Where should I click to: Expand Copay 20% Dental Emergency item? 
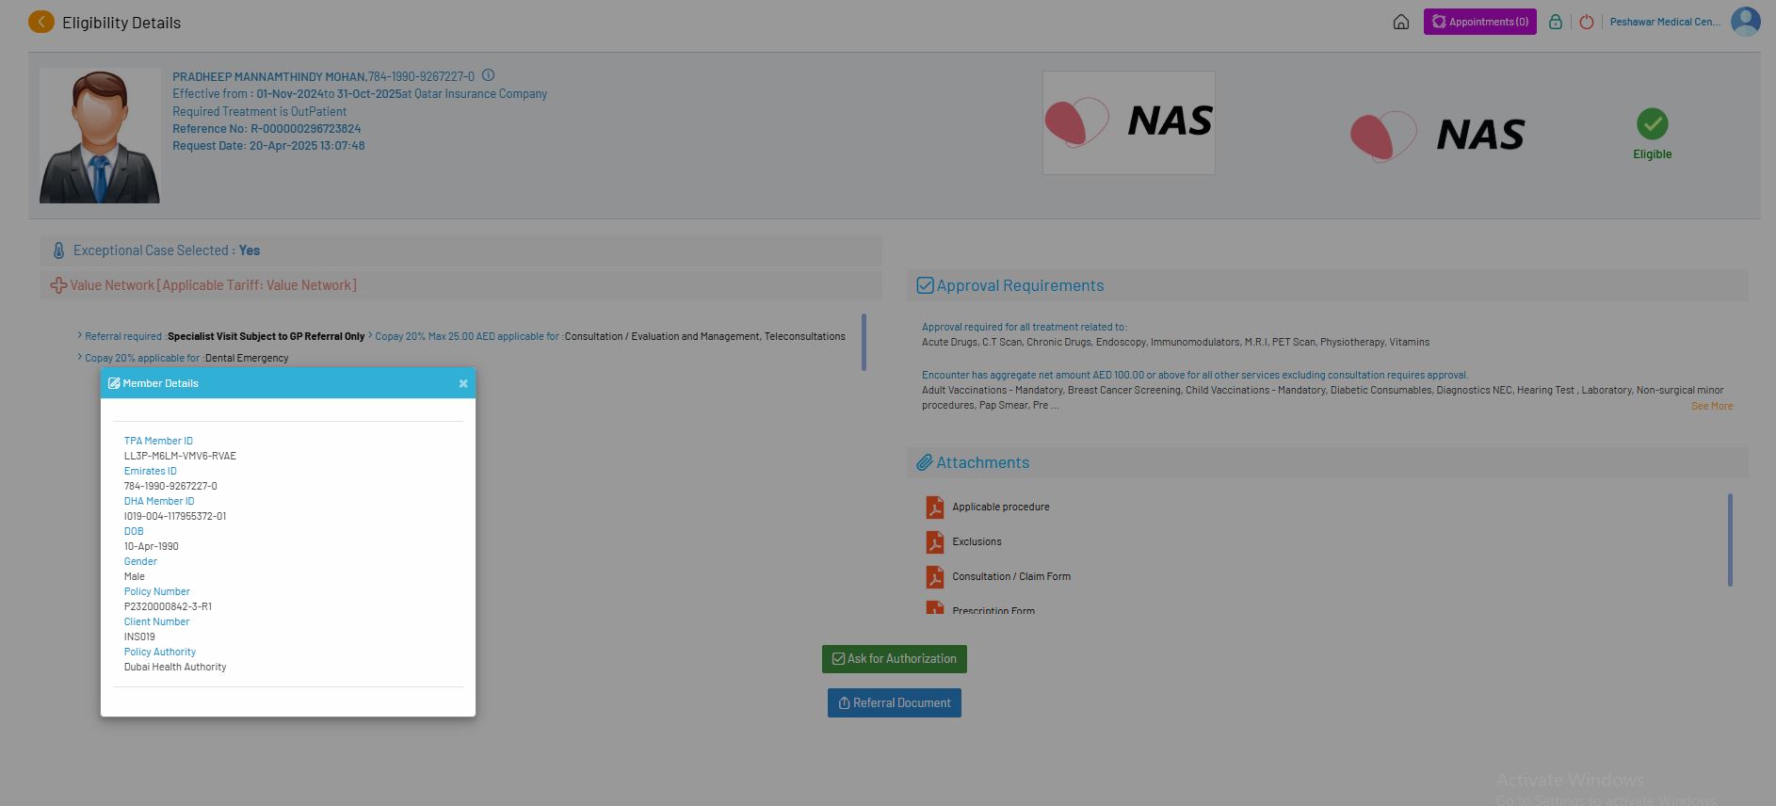click(80, 358)
